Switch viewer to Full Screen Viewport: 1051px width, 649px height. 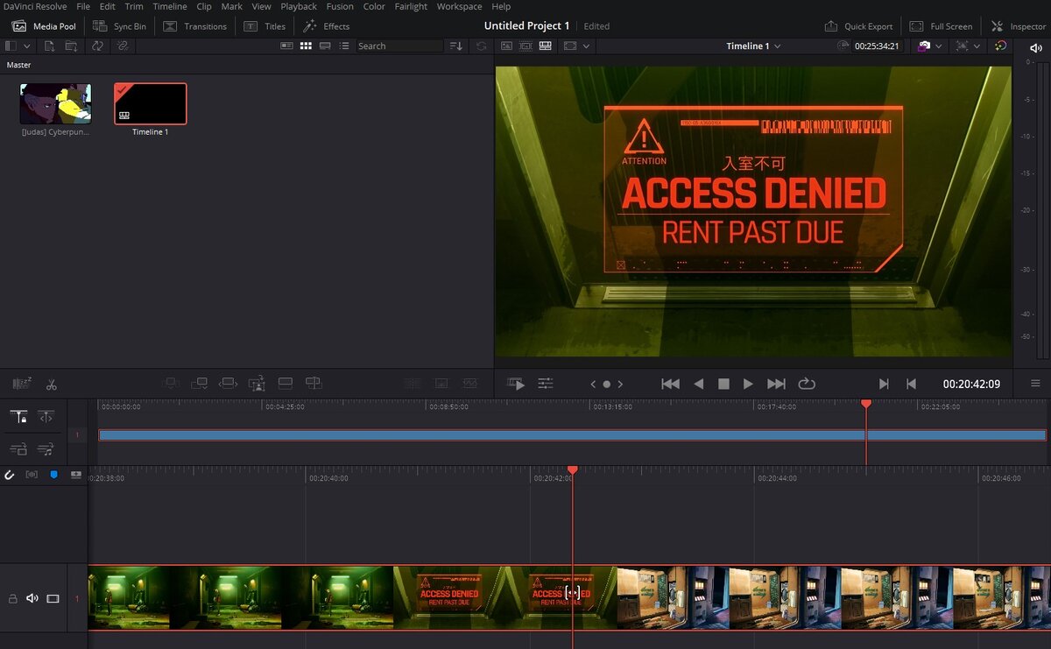941,26
